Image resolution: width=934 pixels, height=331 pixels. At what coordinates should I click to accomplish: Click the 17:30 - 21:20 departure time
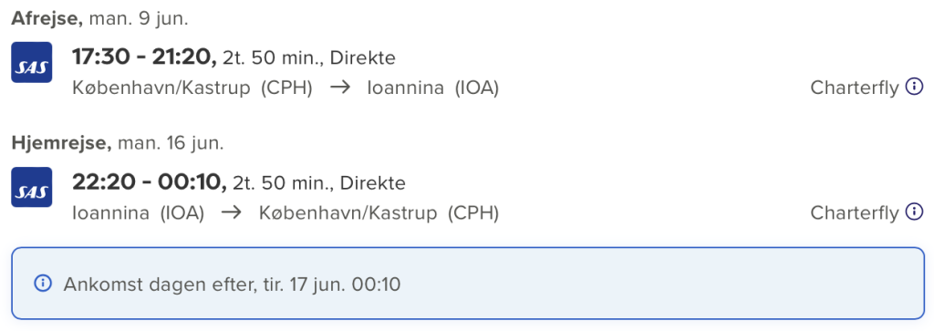[145, 57]
